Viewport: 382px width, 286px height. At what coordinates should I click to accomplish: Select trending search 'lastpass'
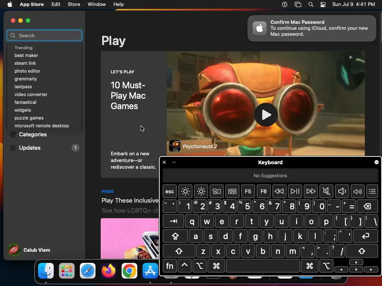click(23, 86)
